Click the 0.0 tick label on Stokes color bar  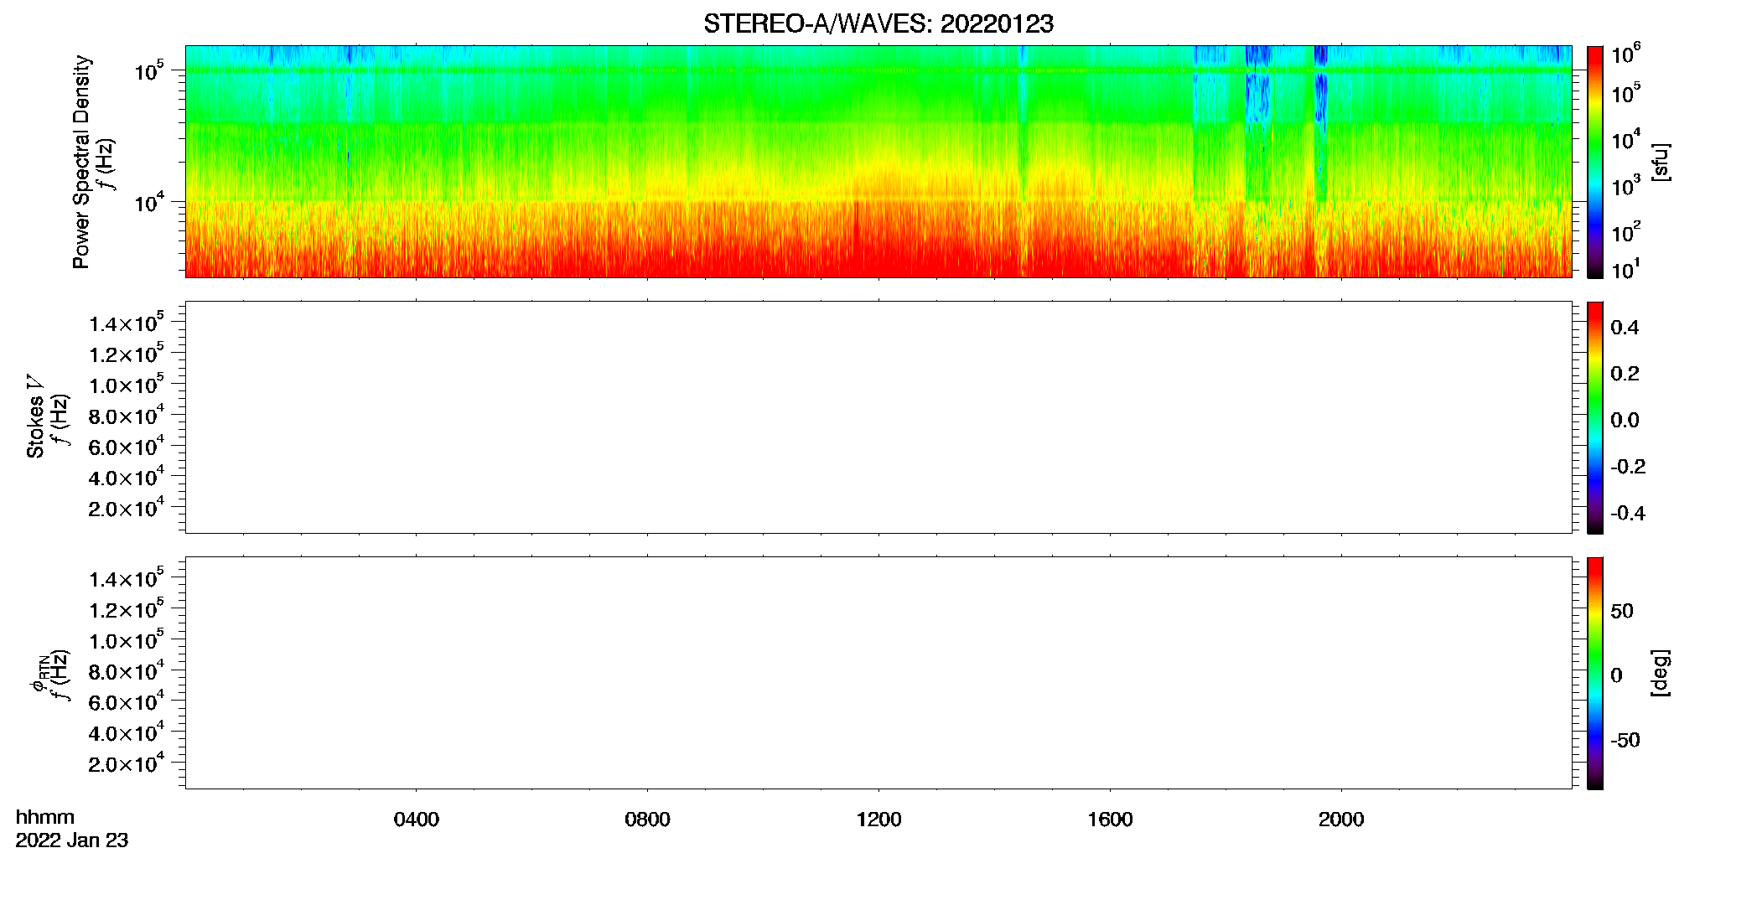1625,421
